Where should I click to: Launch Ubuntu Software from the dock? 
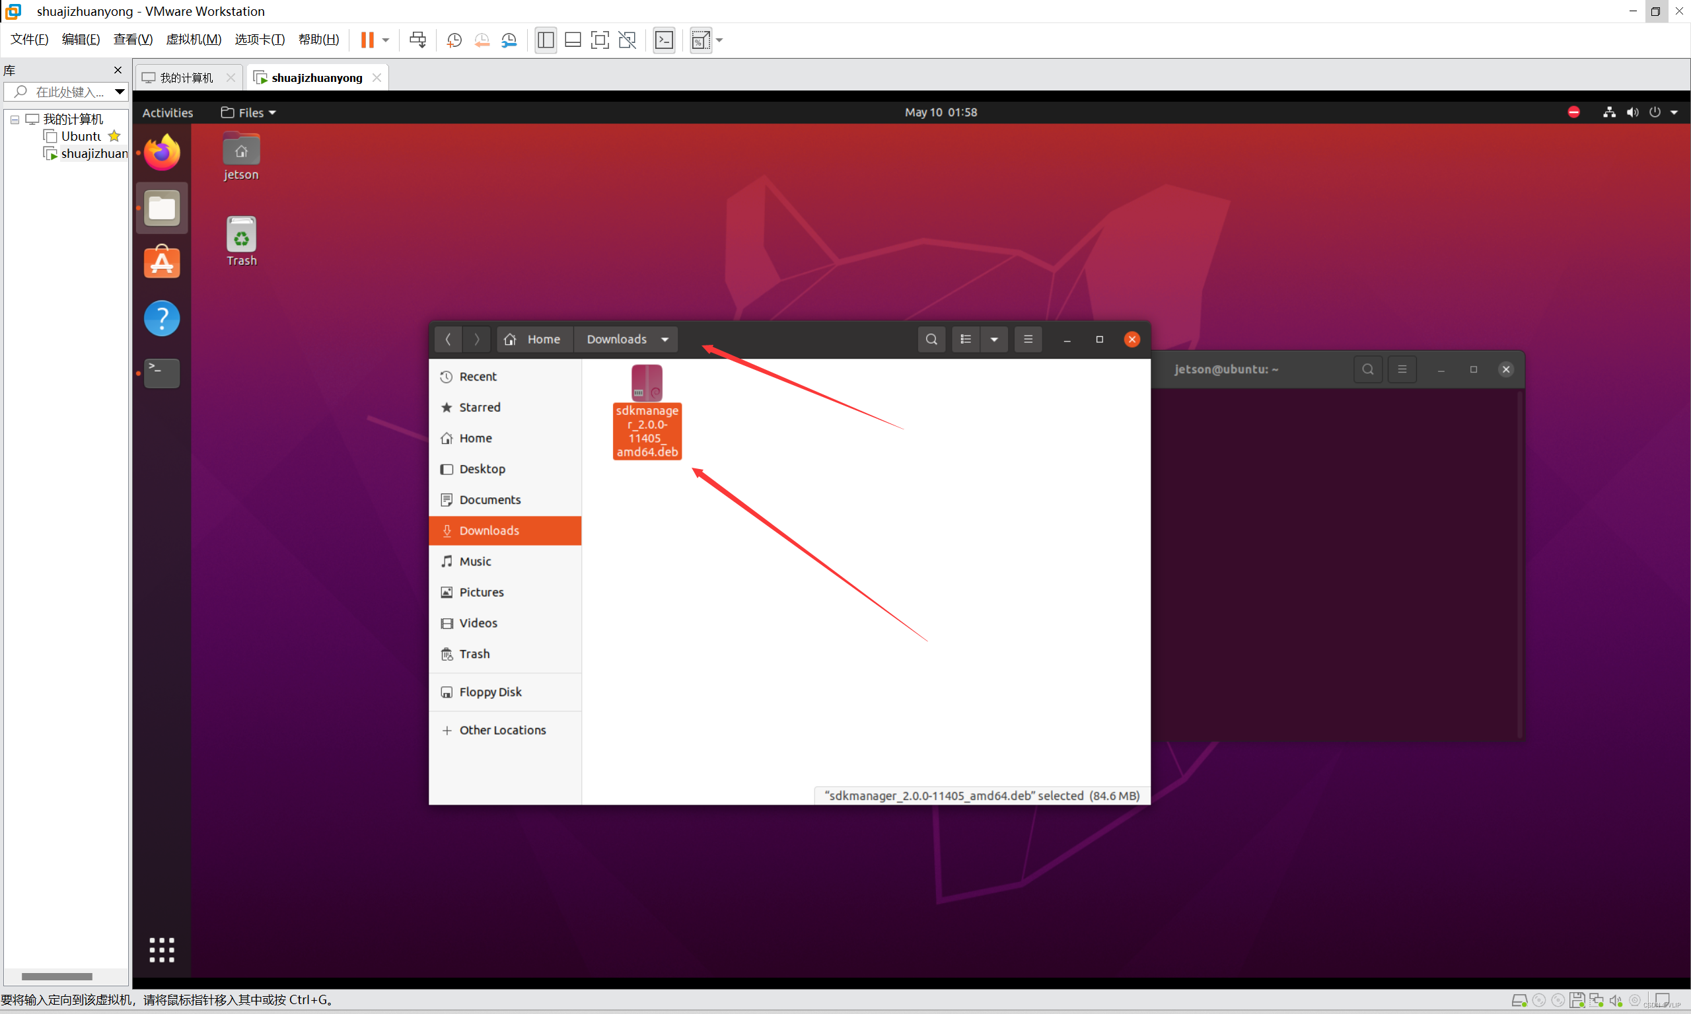(x=162, y=262)
